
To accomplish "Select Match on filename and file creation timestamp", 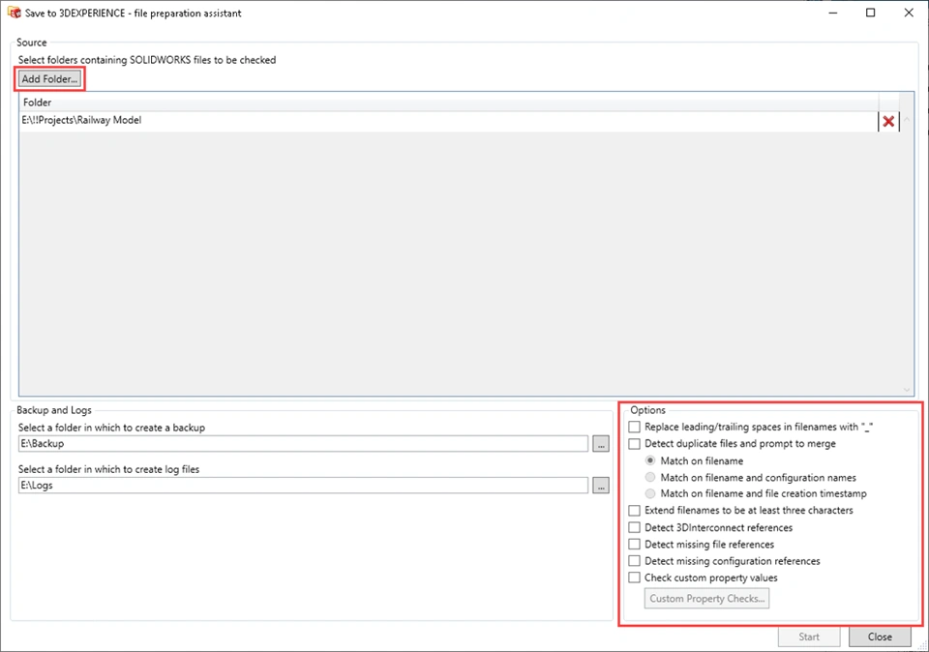I will tap(650, 493).
